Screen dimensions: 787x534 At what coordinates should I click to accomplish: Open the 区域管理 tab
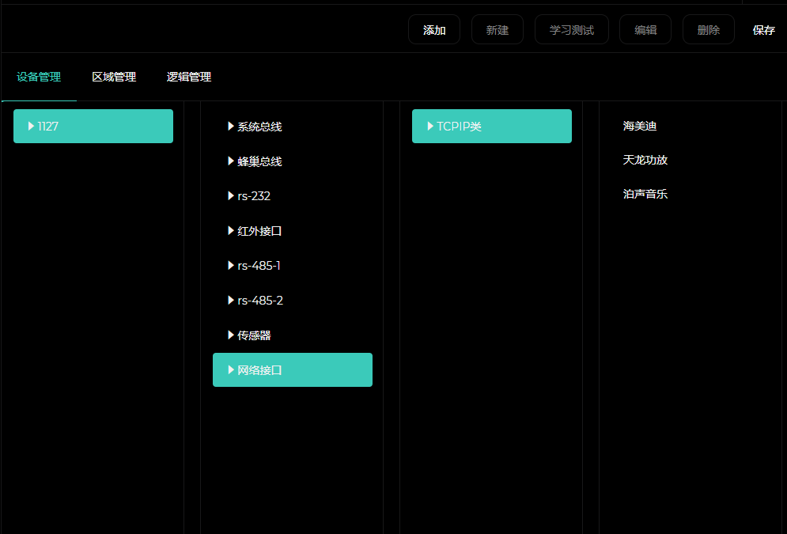pos(114,77)
